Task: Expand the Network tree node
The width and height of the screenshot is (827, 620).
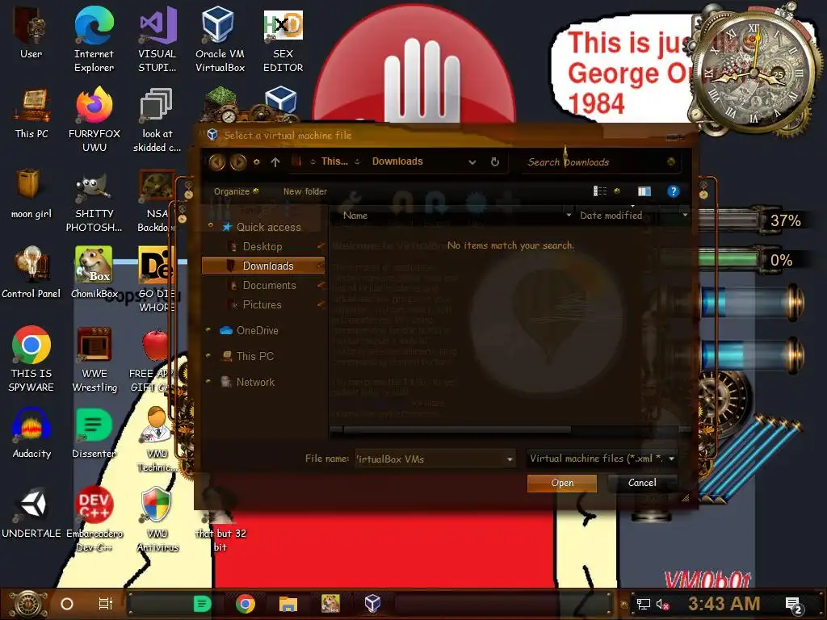Action: [209, 381]
